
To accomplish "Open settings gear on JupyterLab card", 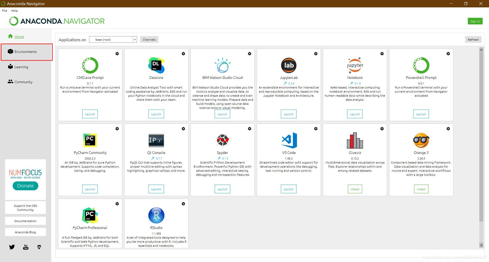I will 316,54.
